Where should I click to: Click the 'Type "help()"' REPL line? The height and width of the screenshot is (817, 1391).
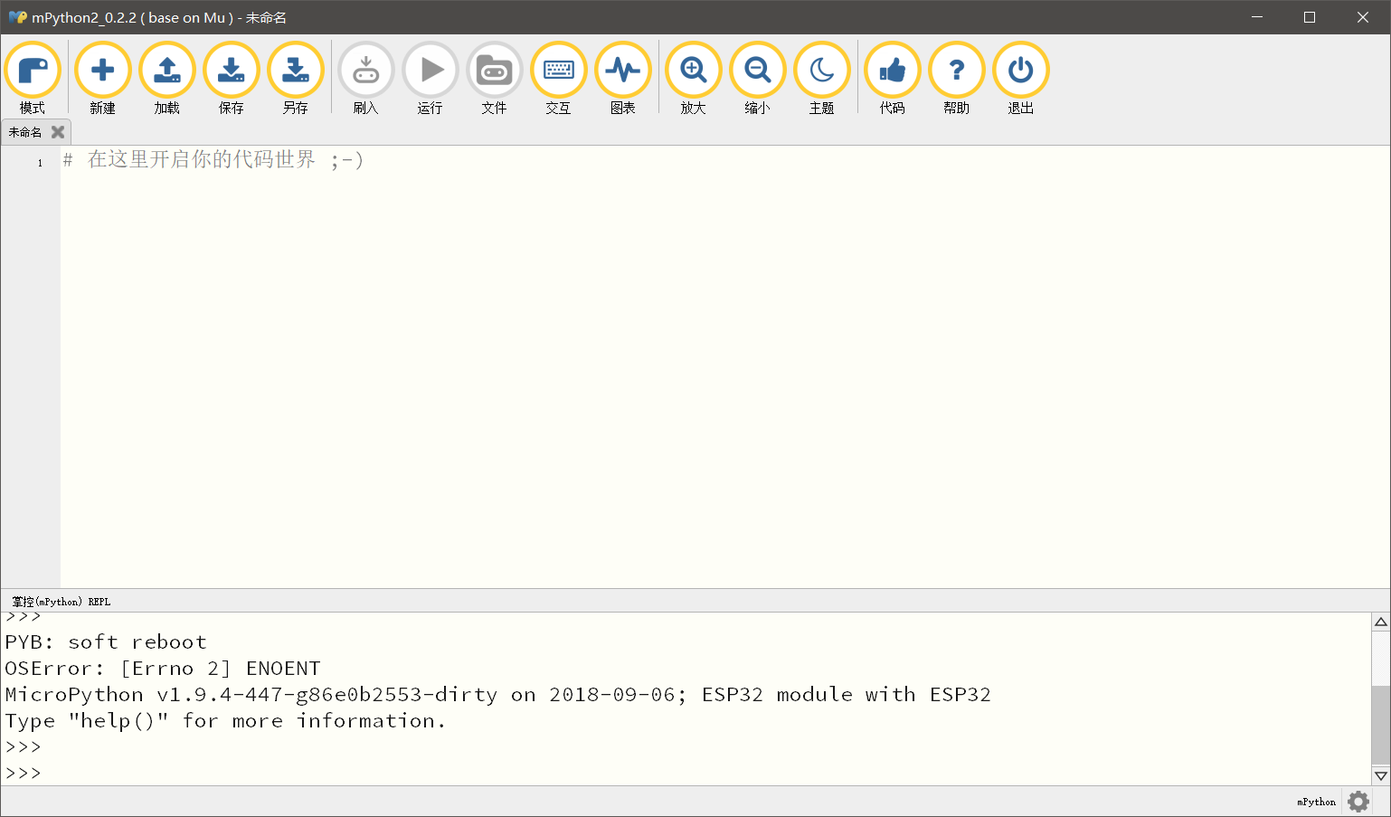click(225, 721)
